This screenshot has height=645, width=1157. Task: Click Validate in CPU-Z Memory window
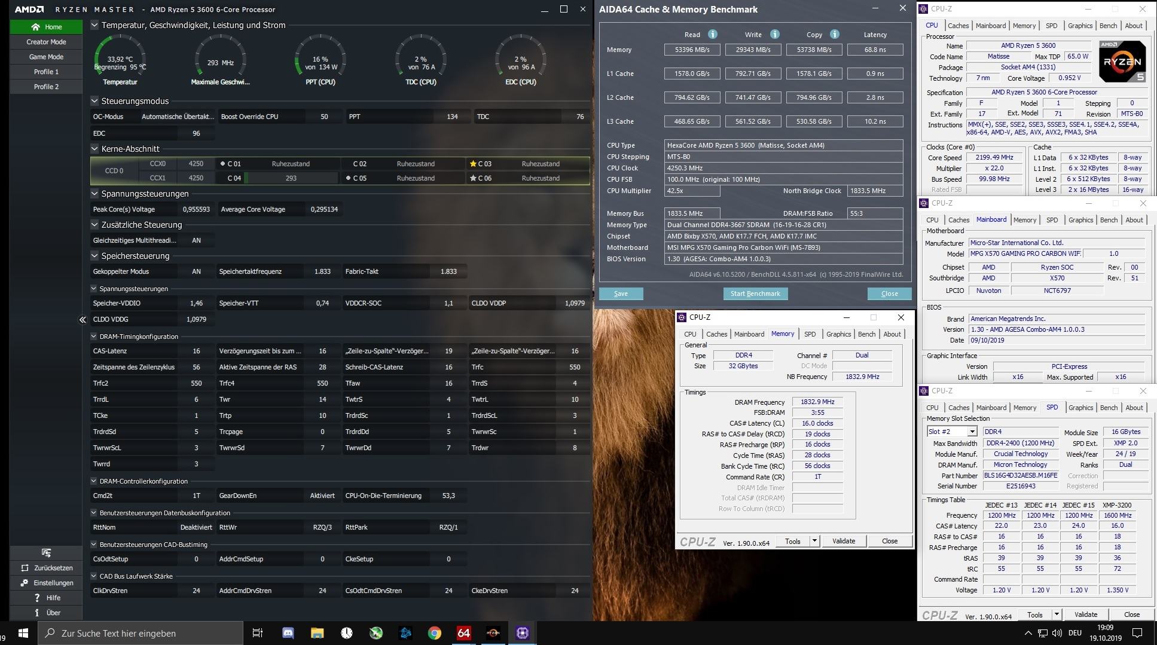point(844,541)
